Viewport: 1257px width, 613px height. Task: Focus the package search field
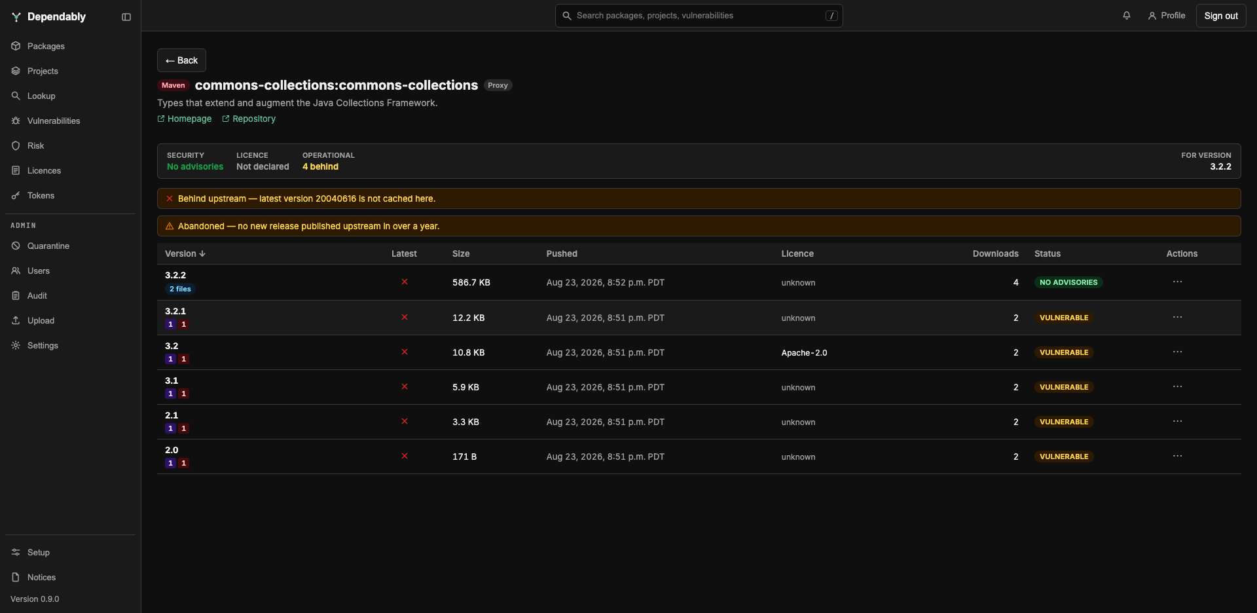699,16
